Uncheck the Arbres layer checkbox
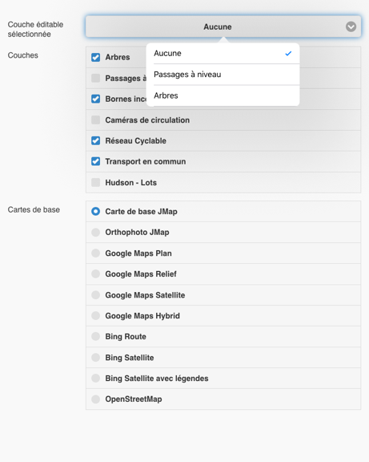 click(95, 57)
